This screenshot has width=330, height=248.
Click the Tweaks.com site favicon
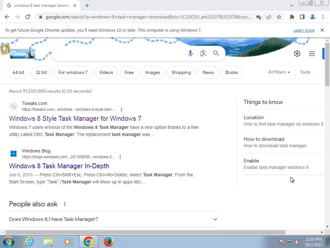tap(14, 106)
